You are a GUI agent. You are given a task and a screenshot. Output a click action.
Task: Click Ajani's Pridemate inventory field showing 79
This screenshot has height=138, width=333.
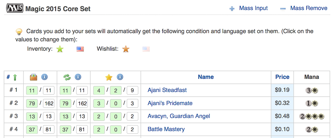pyautogui.click(x=32, y=103)
